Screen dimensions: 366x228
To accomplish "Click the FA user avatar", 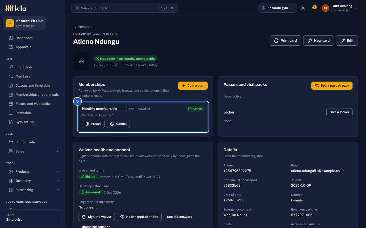I will click(x=326, y=8).
